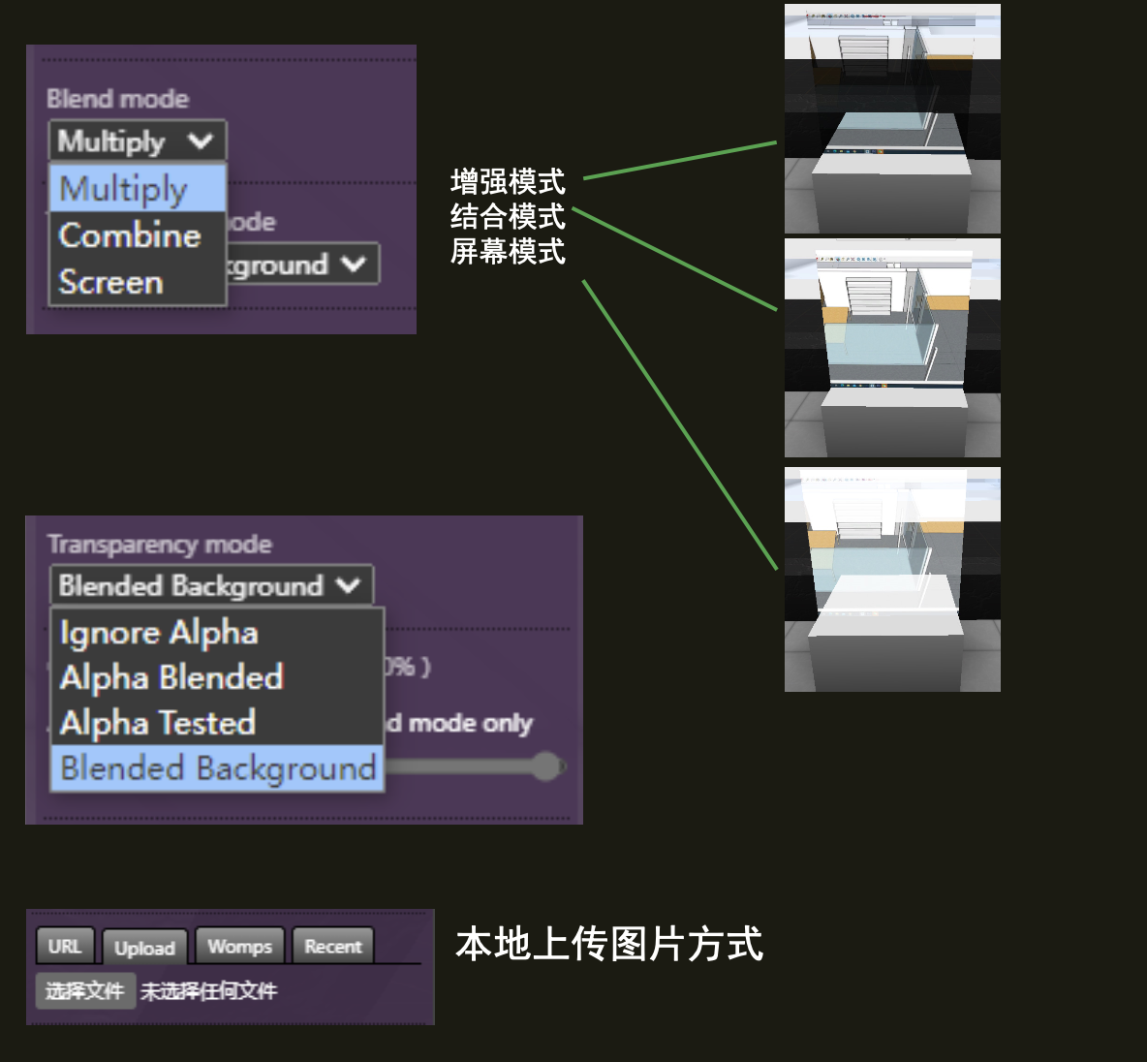Screen dimensions: 1147x1062
Task: Click the Multiply mode preview thumbnail
Action: tap(892, 118)
